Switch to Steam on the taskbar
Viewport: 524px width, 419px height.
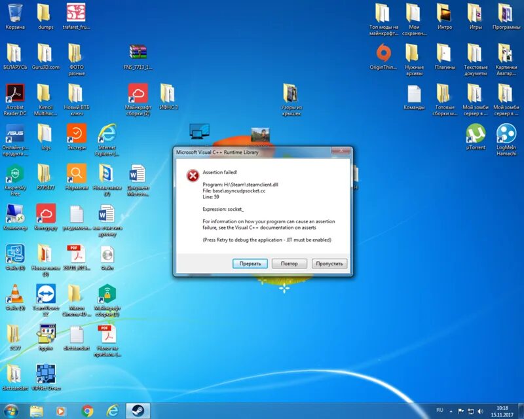pyautogui.click(x=138, y=411)
